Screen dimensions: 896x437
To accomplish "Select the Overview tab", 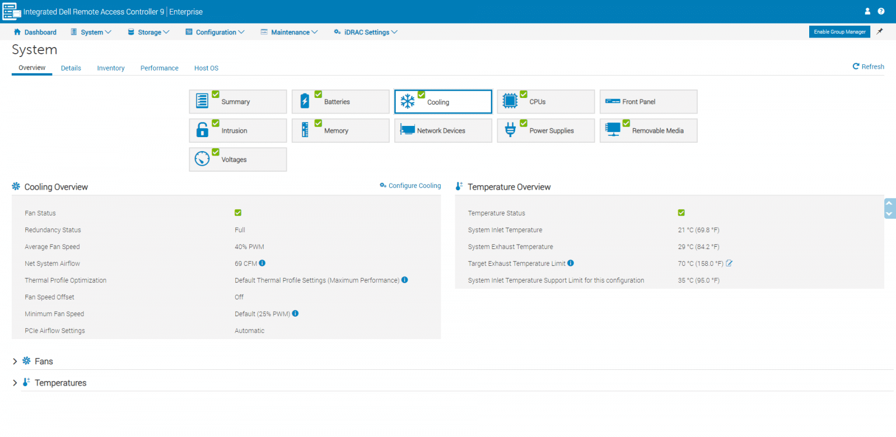I will pos(32,68).
